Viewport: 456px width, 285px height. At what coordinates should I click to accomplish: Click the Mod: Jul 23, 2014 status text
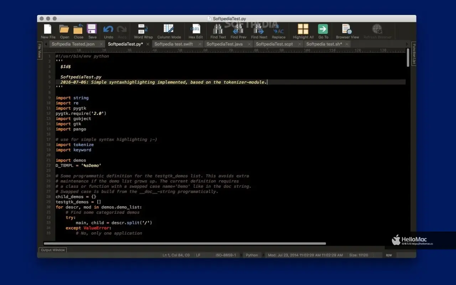click(305, 255)
